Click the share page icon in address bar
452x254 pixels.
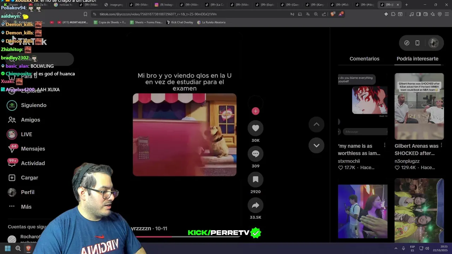324,14
